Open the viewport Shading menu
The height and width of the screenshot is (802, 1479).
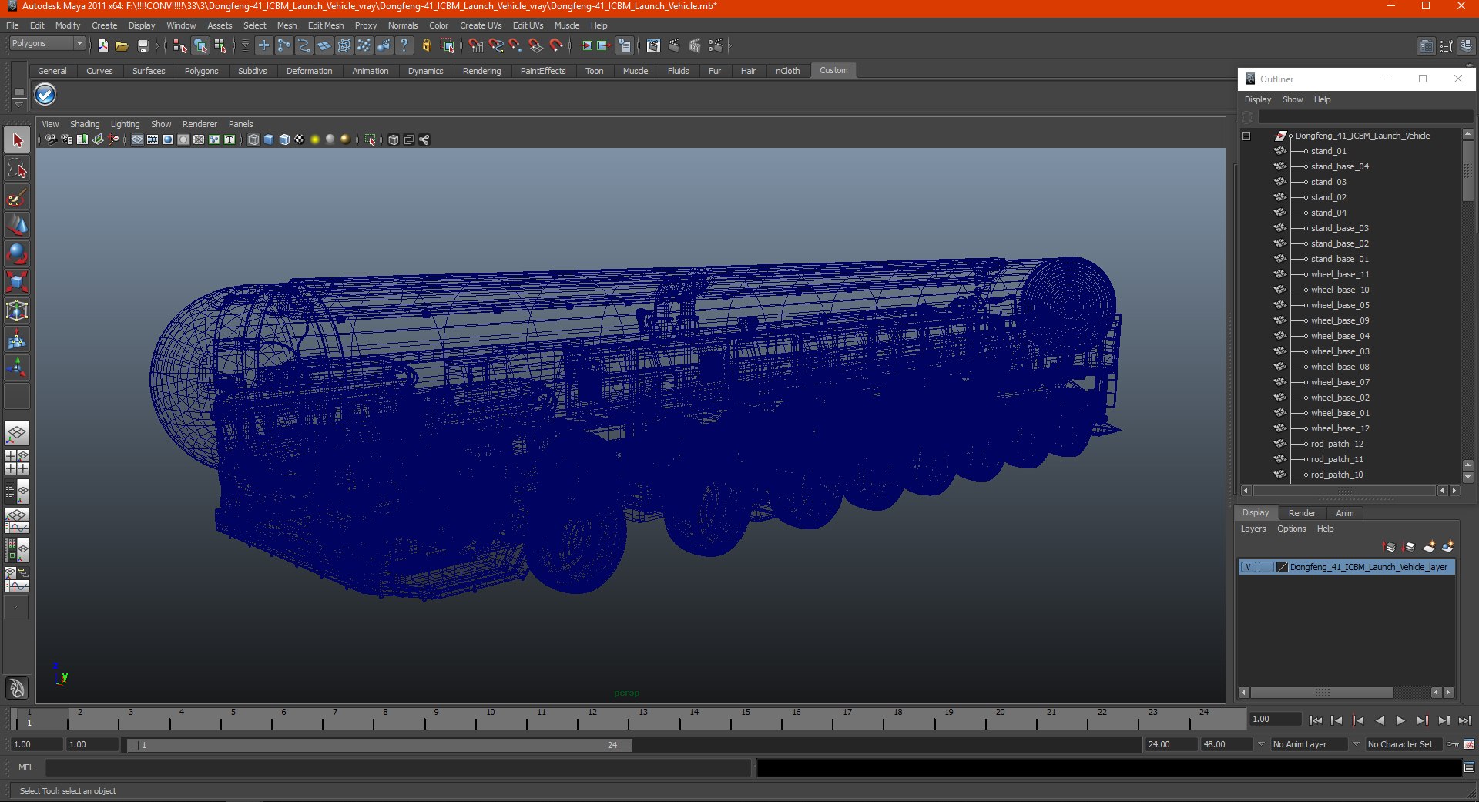(85, 124)
